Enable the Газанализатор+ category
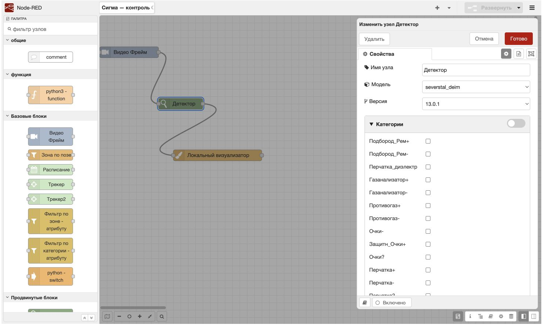Viewport: 542px width, 325px height. (428, 180)
